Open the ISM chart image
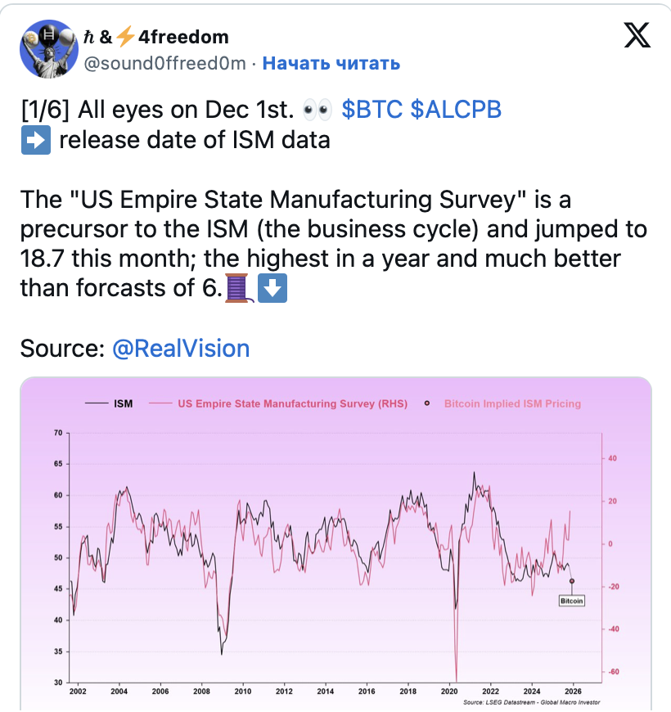Image resolution: width=671 pixels, height=712 pixels. click(x=336, y=544)
